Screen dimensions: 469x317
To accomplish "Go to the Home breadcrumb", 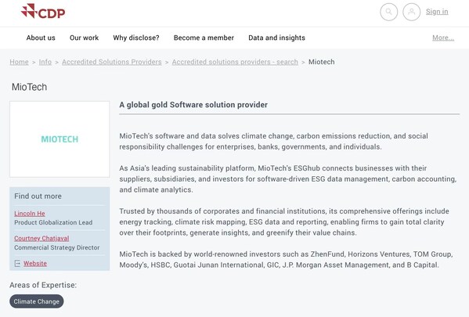I will click(x=19, y=62).
